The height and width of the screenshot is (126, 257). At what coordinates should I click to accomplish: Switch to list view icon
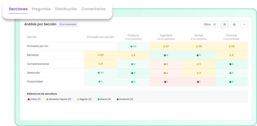(x=224, y=24)
